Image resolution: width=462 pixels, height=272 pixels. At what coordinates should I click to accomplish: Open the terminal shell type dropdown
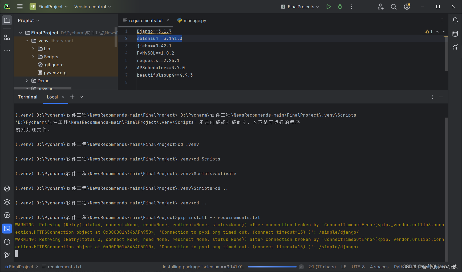click(81, 97)
